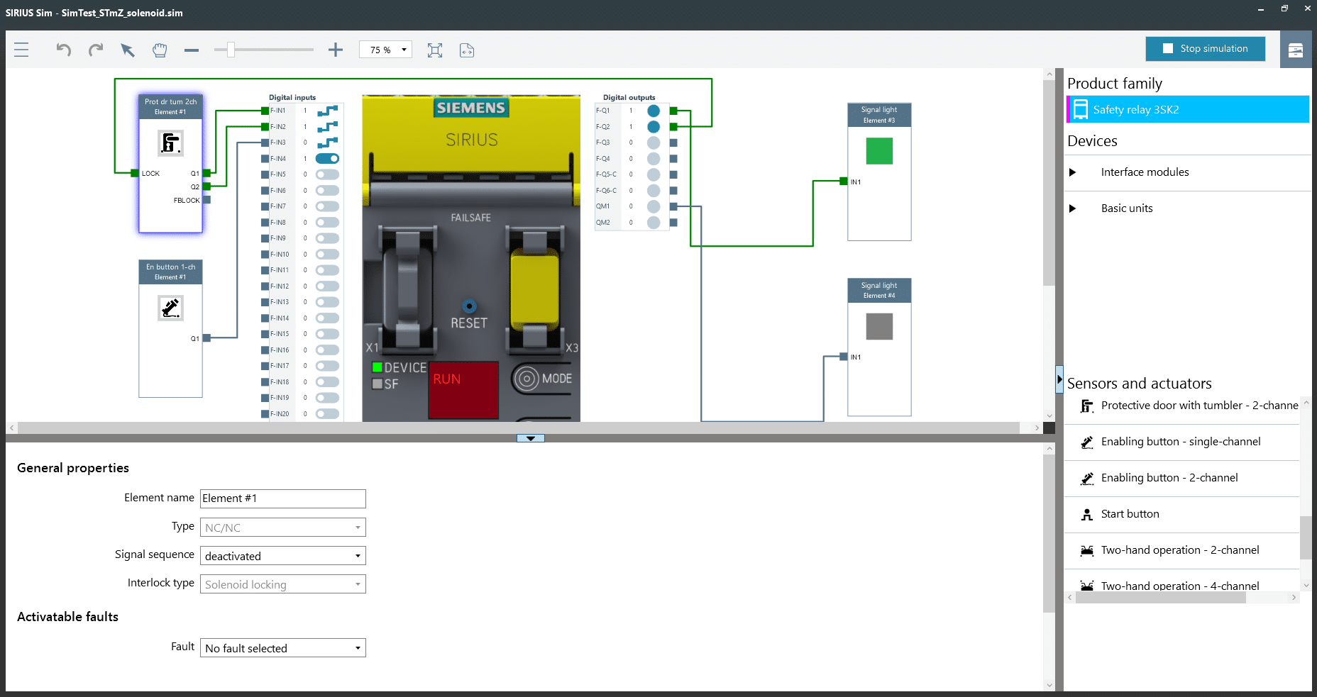The height and width of the screenshot is (697, 1317).
Task: Select Enabling button 2-channel sensor
Action: 1182,478
